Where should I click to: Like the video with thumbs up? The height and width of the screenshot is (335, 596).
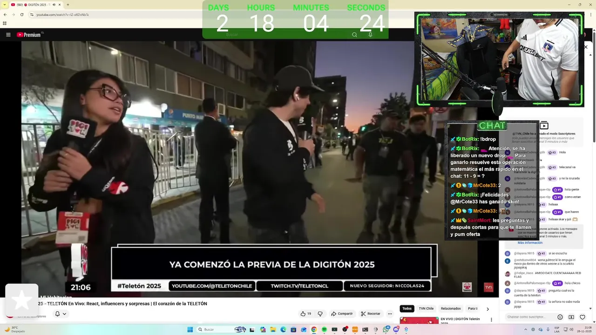coord(303,314)
